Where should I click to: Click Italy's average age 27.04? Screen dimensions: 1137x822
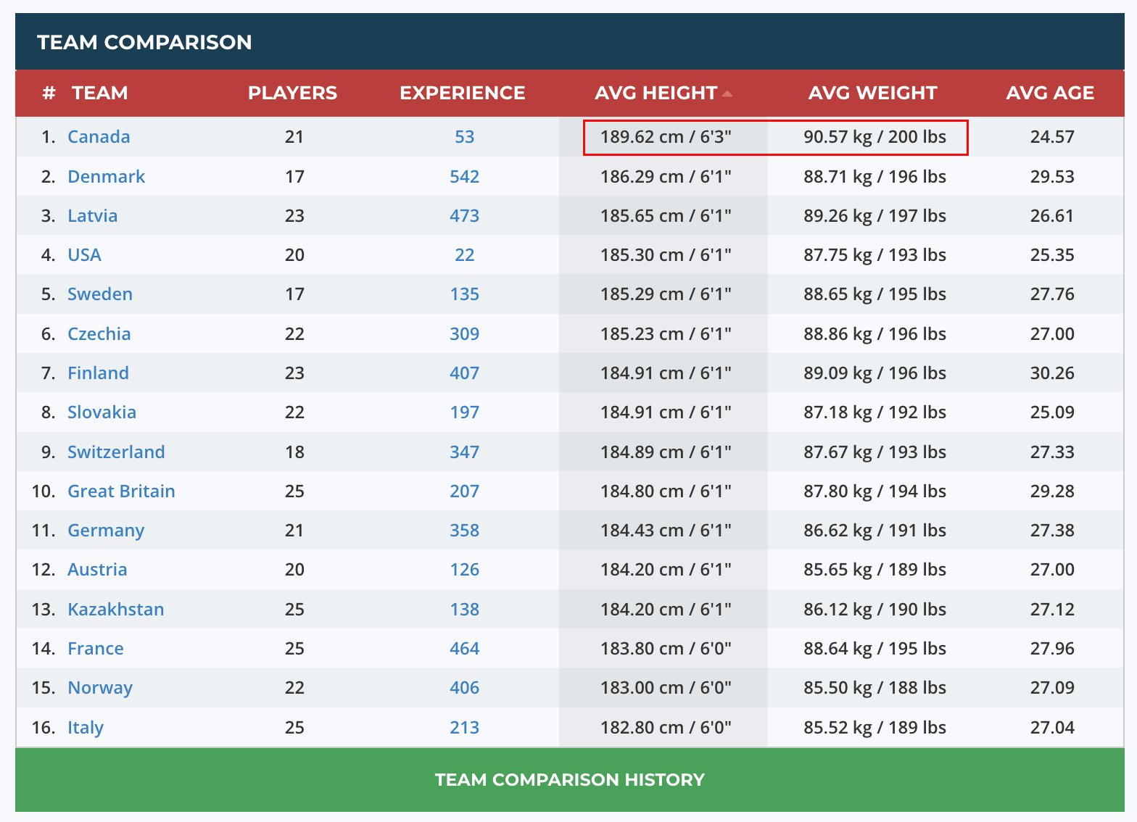pos(1052,728)
